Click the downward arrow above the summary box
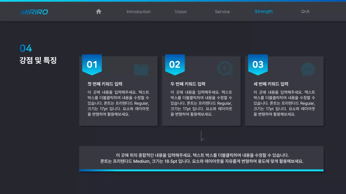The width and height of the screenshot is (346, 194). click(x=202, y=136)
